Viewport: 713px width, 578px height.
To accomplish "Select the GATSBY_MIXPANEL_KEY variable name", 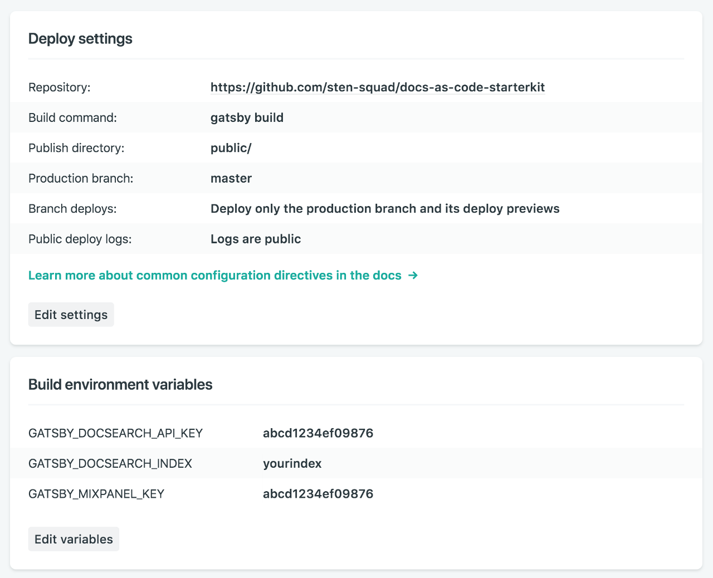I will 96,494.
